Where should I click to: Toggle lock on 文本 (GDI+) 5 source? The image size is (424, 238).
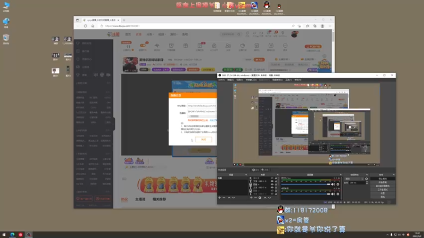click(276, 181)
